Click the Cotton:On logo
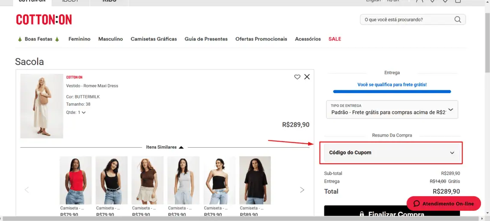Image resolution: width=490 pixels, height=221 pixels. 44,20
